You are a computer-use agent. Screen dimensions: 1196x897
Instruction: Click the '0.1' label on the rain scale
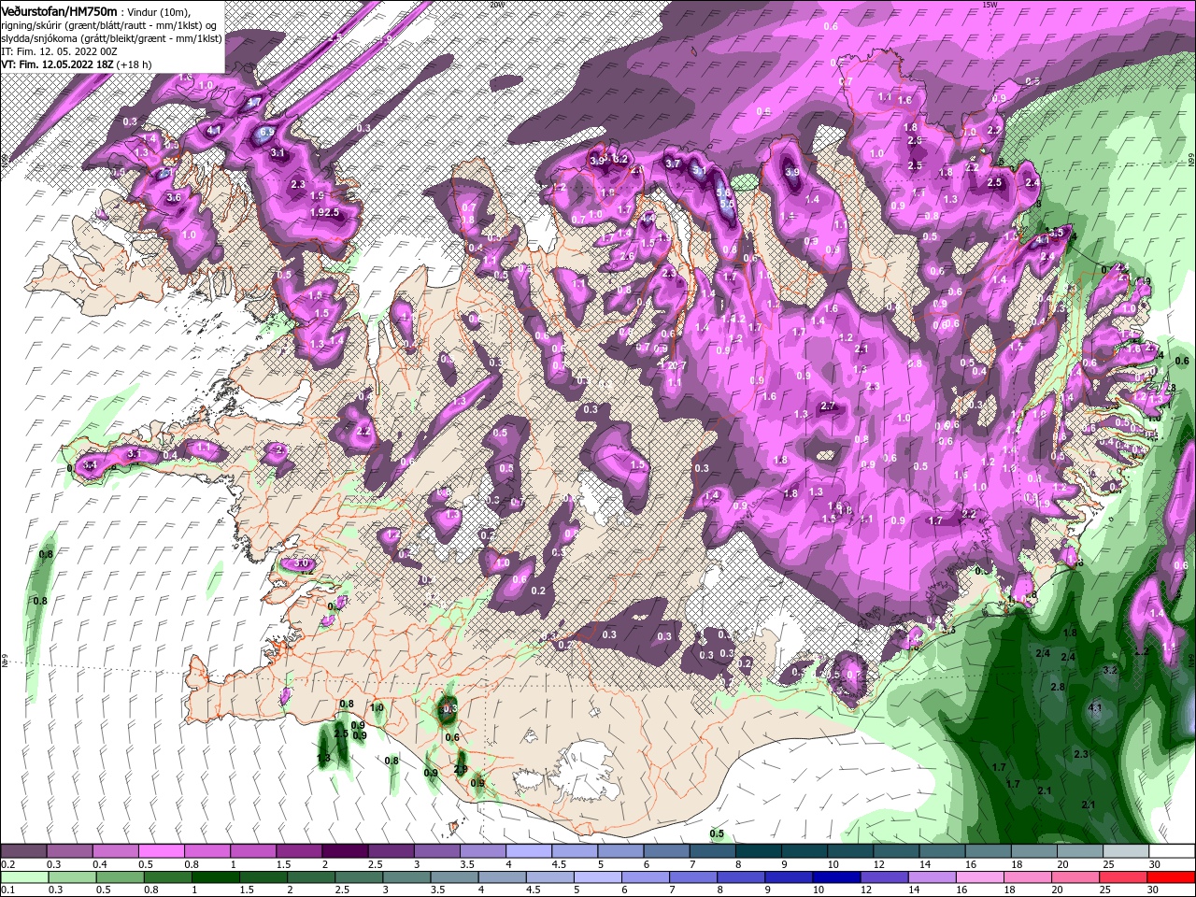7,890
